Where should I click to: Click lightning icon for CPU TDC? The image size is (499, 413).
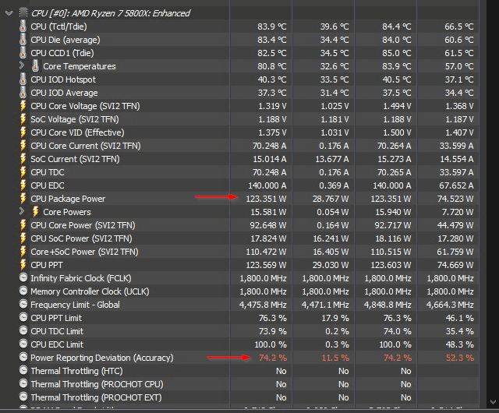(x=23, y=172)
